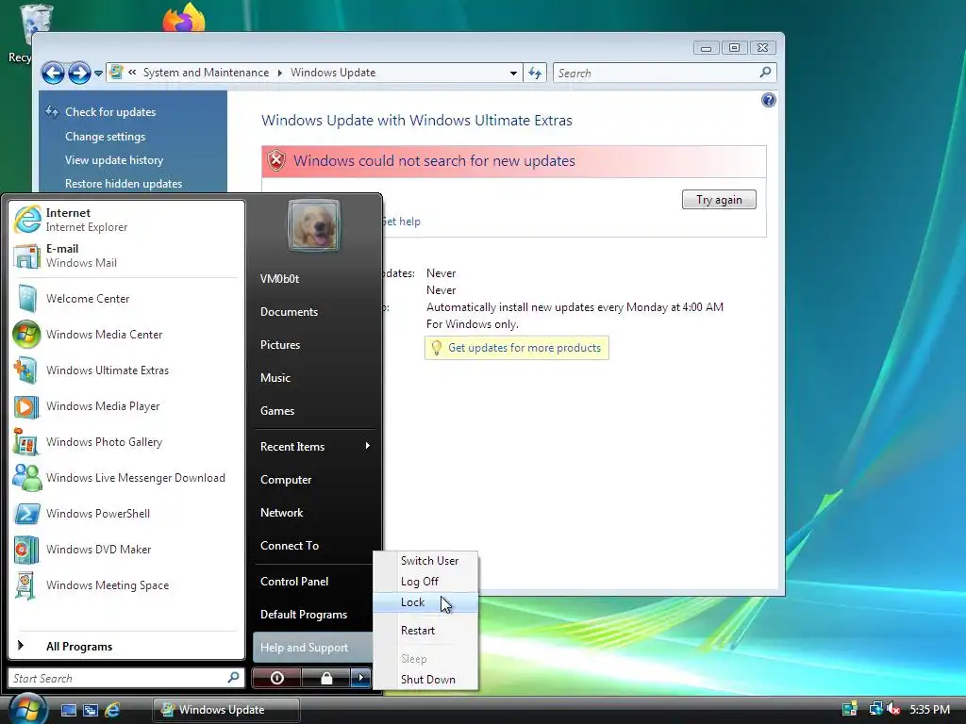Image resolution: width=966 pixels, height=724 pixels.
Task: Open recent pages dropdown arrow
Action: [98, 74]
